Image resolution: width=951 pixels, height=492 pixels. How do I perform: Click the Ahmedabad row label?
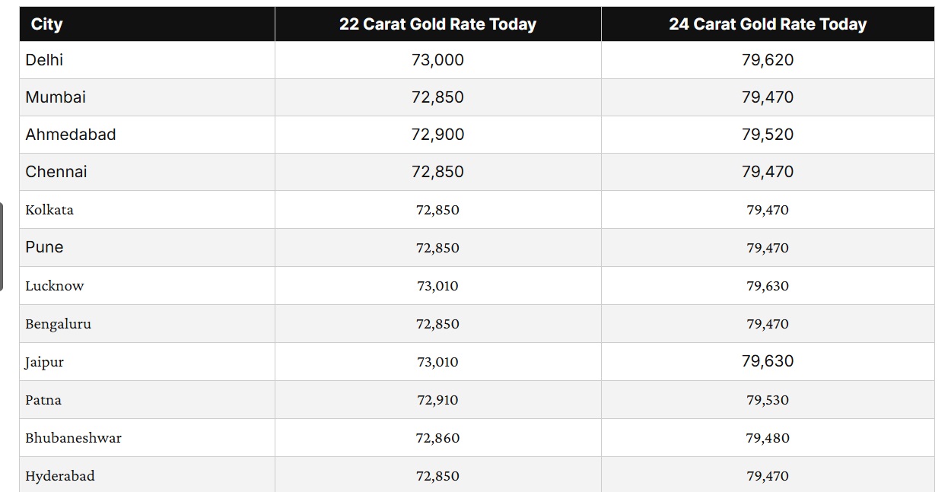(x=71, y=135)
